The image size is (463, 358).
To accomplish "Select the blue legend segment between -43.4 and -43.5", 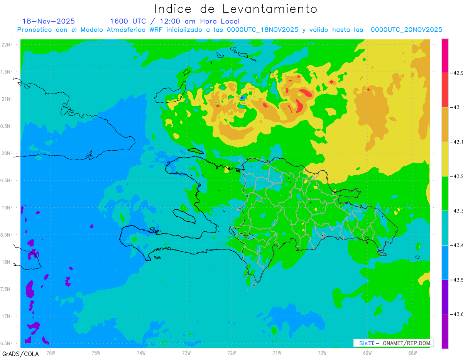I will 445,262.
